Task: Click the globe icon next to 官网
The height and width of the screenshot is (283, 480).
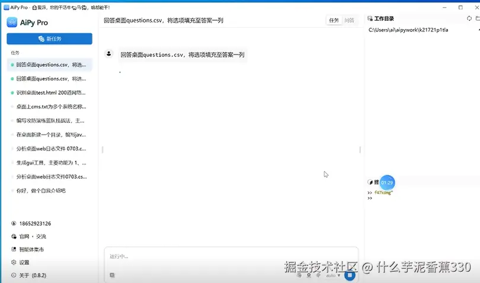Action: click(14, 236)
